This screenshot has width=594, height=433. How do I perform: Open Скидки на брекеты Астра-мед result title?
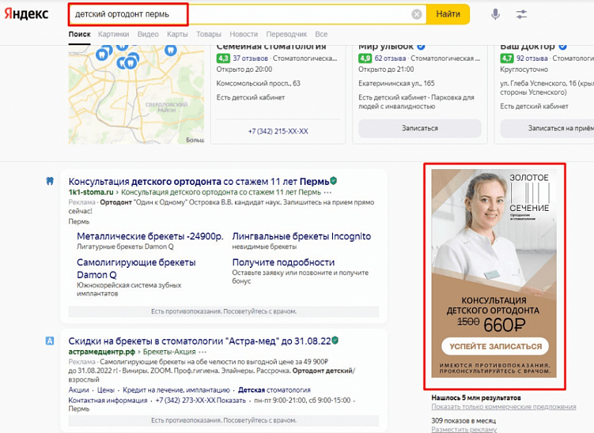click(199, 341)
